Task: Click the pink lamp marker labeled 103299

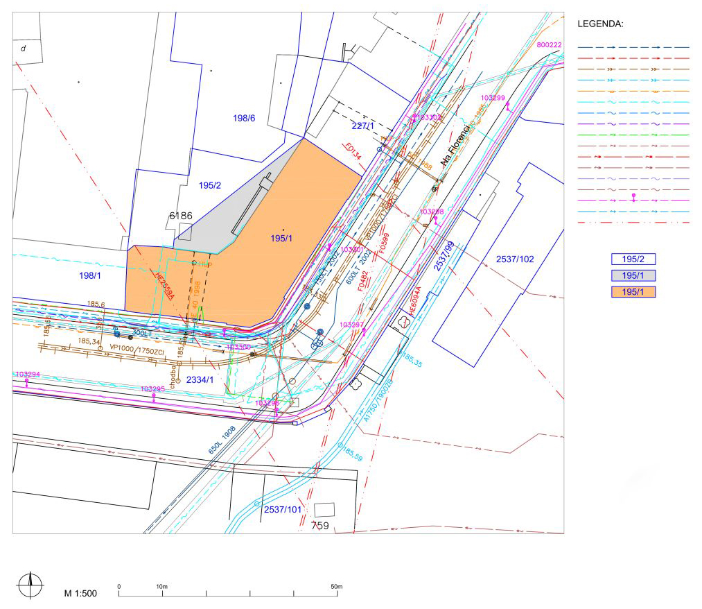Action: coord(508,106)
